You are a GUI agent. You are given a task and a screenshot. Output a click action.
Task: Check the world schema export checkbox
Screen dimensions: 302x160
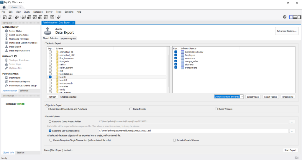pos(50,89)
